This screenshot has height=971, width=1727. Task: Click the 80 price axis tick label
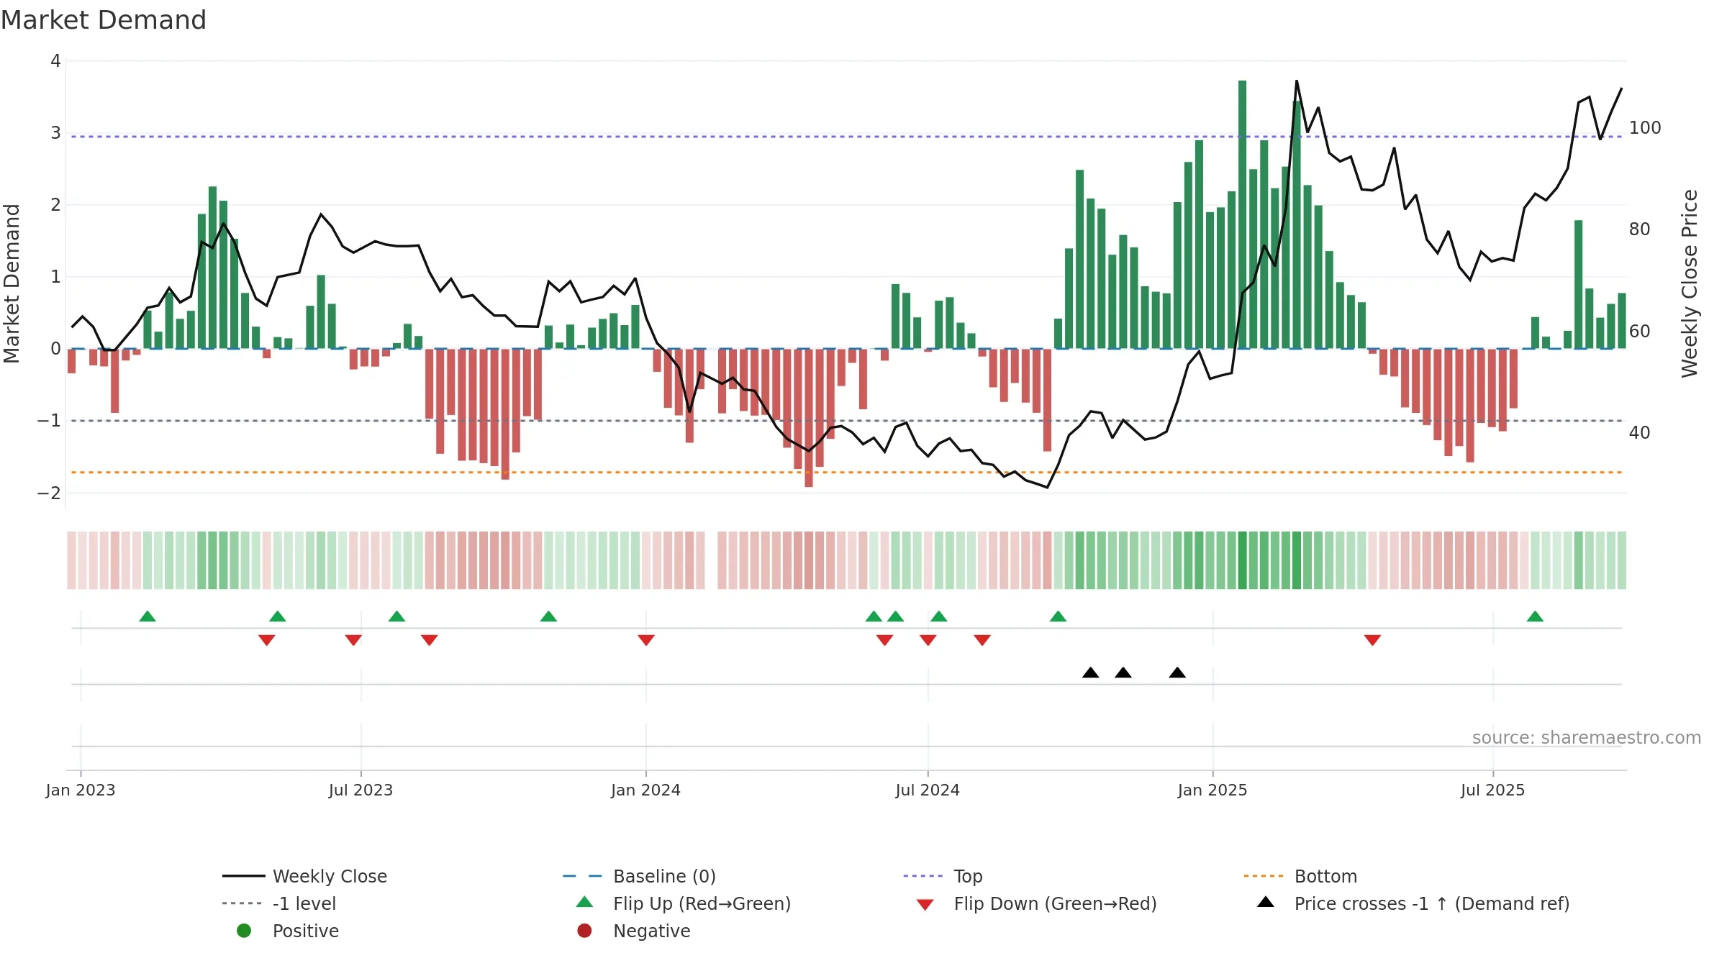pyautogui.click(x=1640, y=229)
